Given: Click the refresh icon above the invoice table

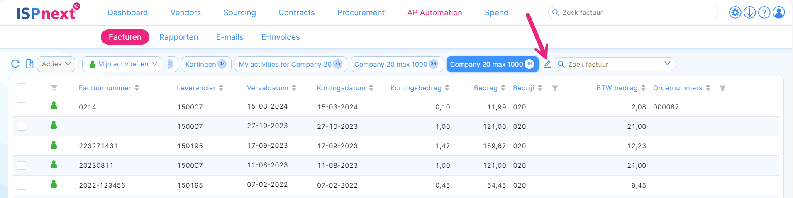Looking at the screenshot, I should click(x=15, y=64).
